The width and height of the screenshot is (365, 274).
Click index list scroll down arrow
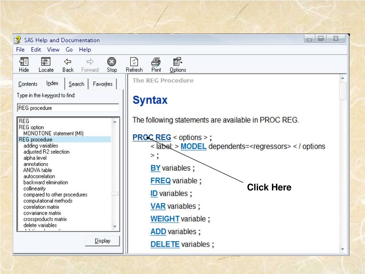115,227
